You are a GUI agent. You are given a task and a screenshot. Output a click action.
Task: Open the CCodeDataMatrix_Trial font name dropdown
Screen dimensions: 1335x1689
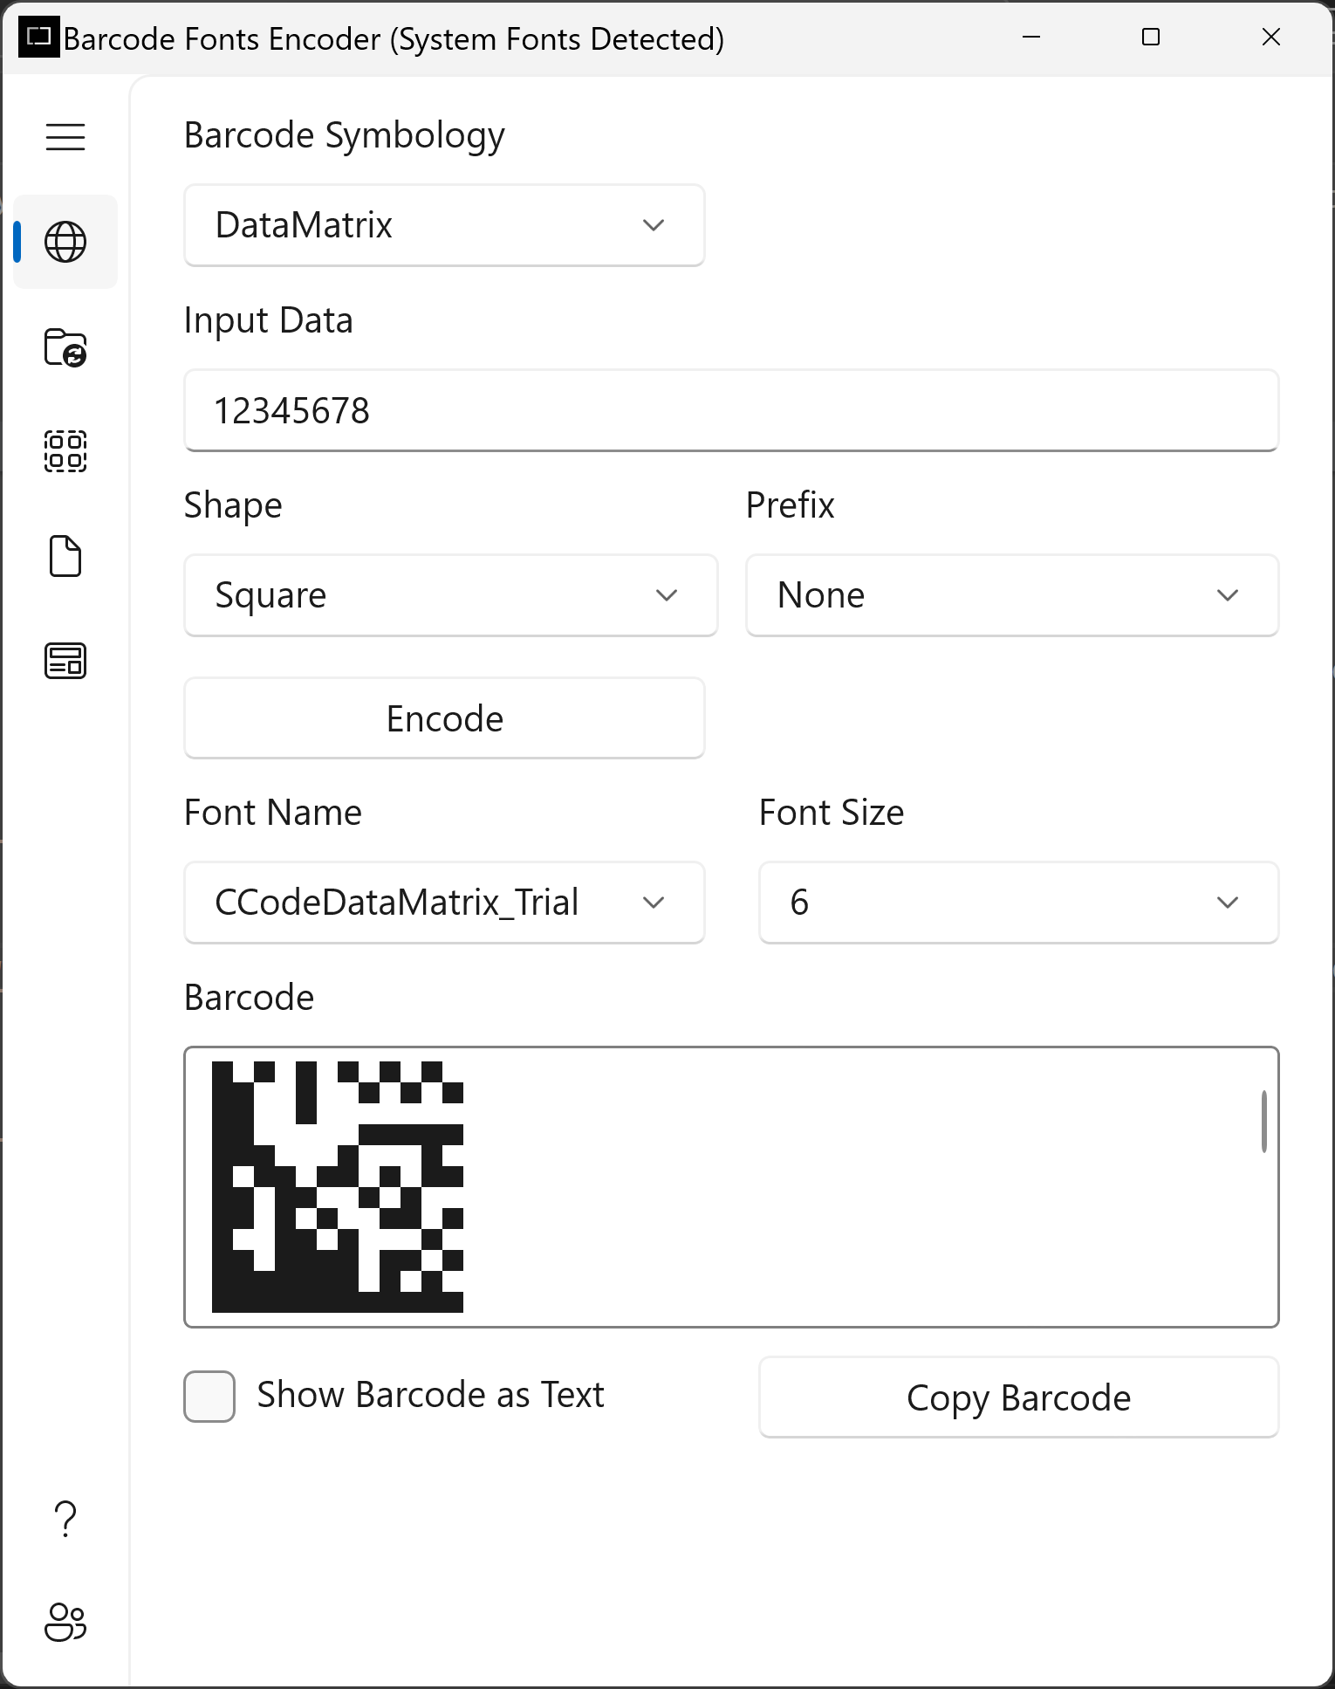(444, 903)
